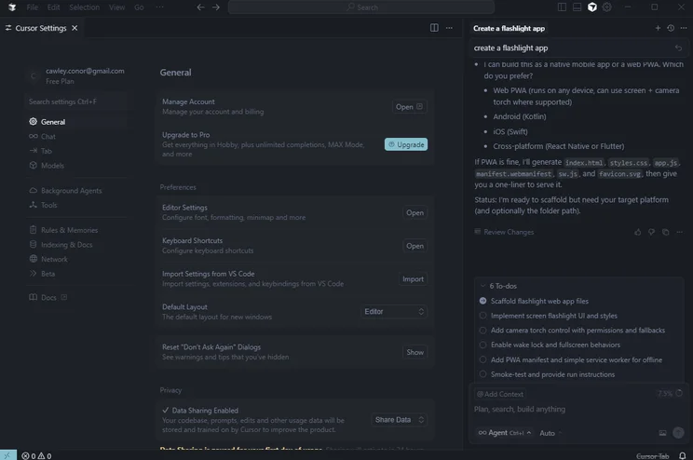
Task: Open the Beta settings section
Action: (77, 274)
